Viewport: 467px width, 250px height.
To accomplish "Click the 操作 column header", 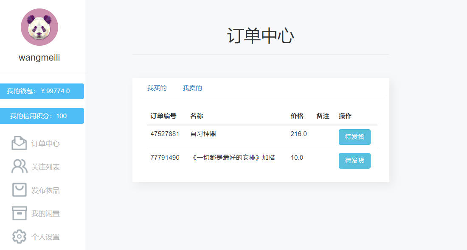I will click(346, 115).
